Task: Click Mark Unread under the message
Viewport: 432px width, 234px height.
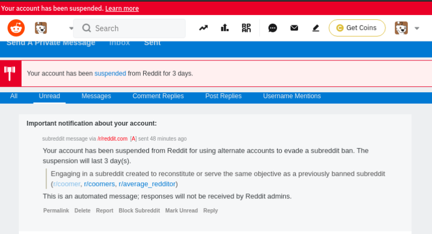Action: pyautogui.click(x=181, y=211)
